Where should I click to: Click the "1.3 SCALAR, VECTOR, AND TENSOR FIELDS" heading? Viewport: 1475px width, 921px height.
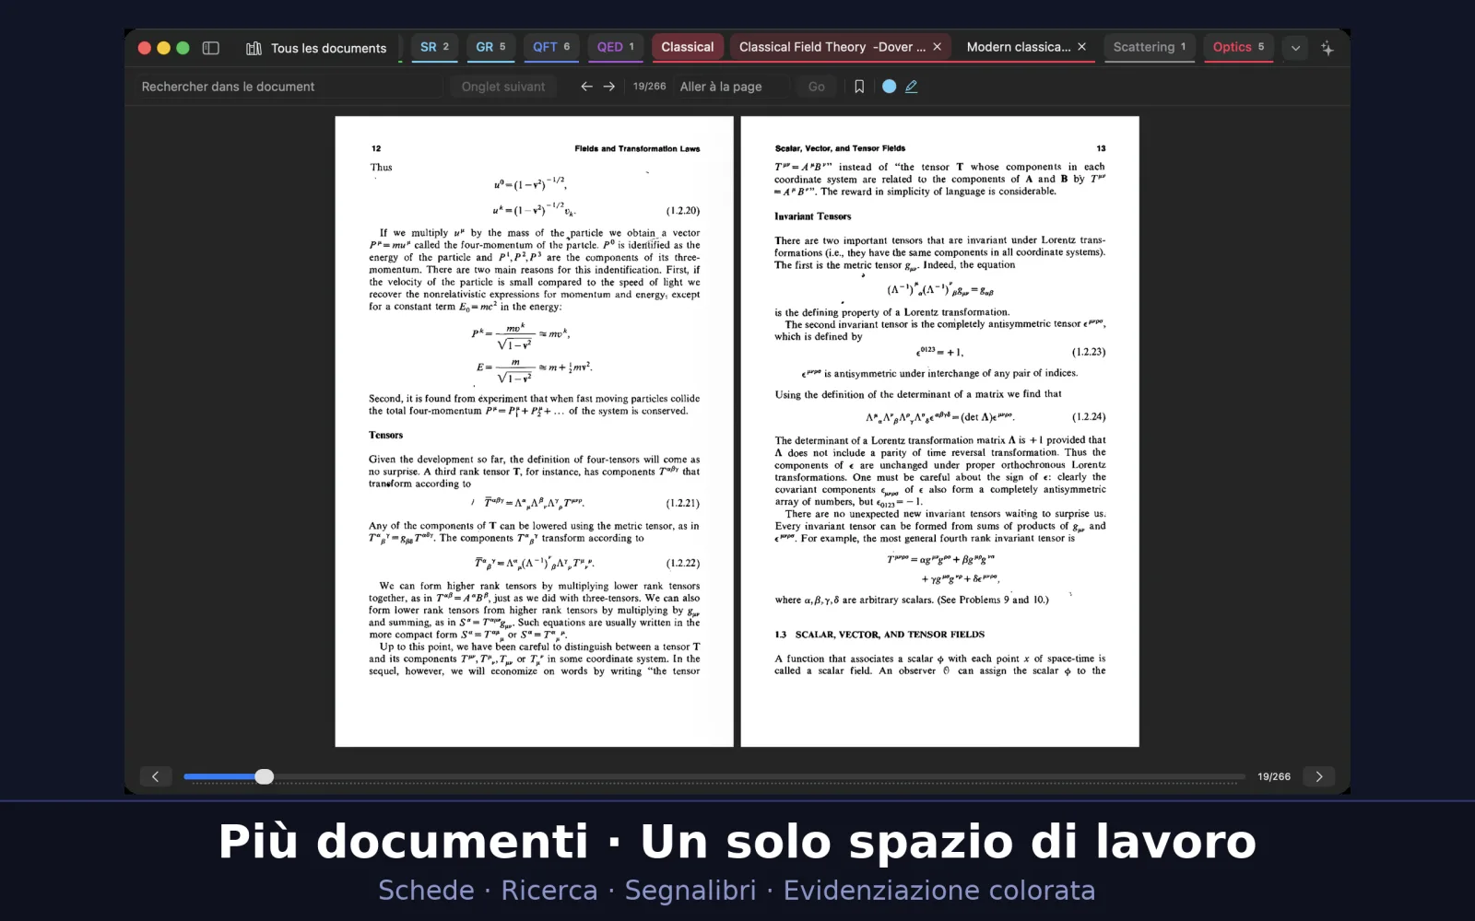point(879,635)
